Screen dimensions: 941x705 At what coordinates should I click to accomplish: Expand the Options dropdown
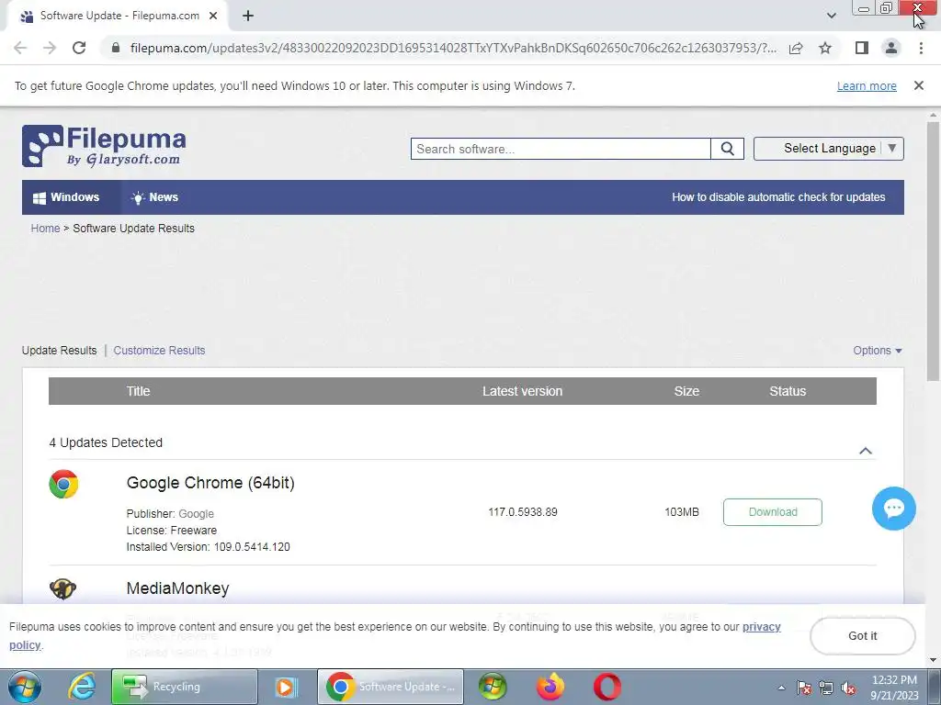[x=878, y=350]
